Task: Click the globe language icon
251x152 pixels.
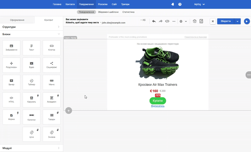Action: [181, 21]
